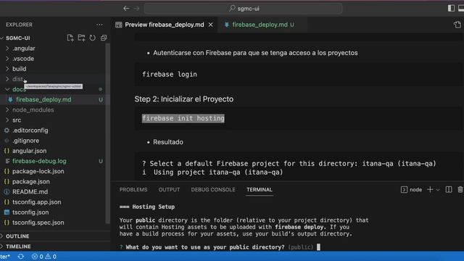Image resolution: width=464 pixels, height=261 pixels.
Task: Click 'Step 2: Inicializar el Proyecto' heading
Action: [183, 99]
